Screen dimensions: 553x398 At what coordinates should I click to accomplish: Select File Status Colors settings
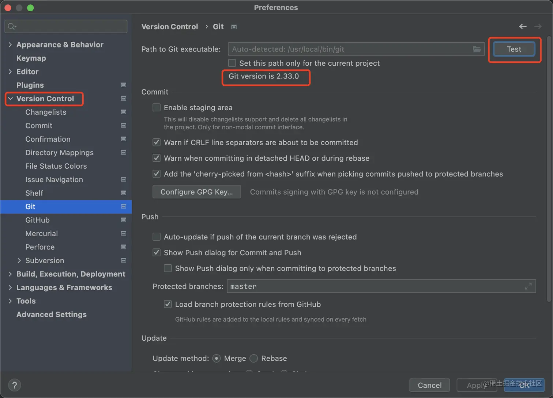[56, 166]
